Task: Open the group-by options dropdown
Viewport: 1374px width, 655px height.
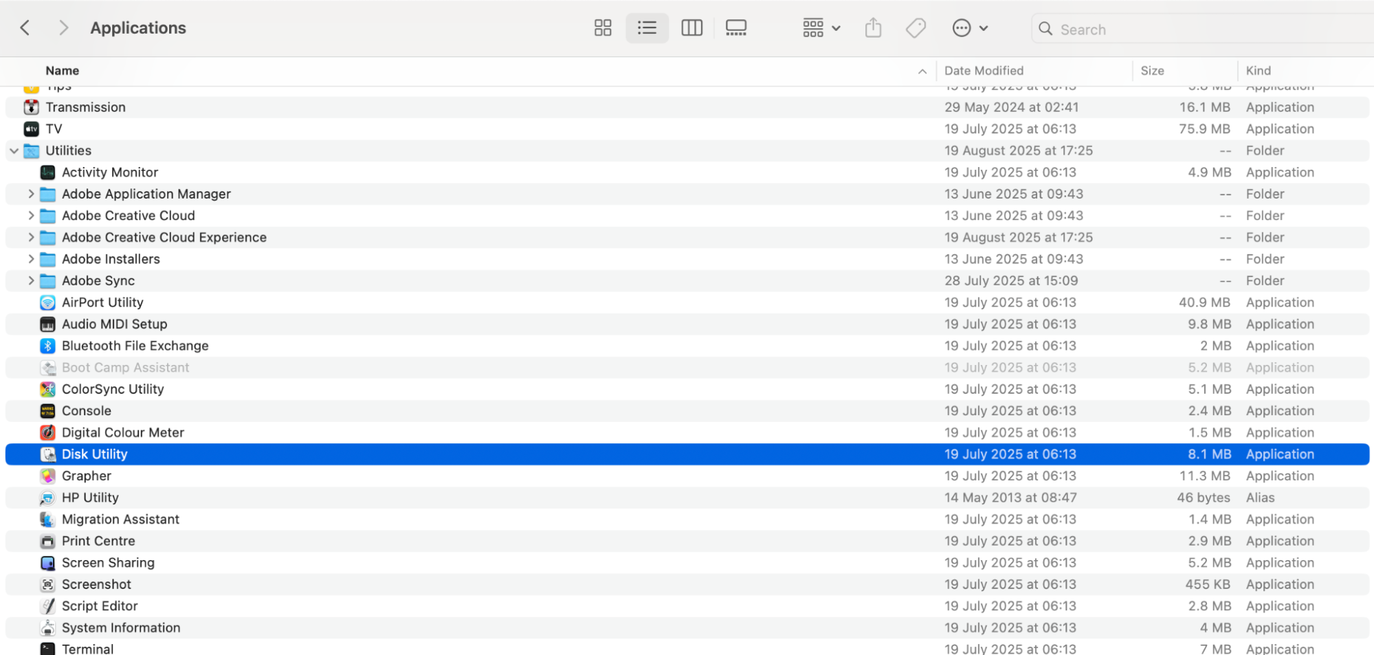Action: [x=821, y=28]
